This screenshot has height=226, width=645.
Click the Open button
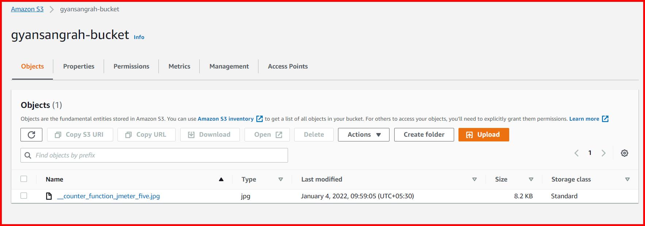point(267,135)
